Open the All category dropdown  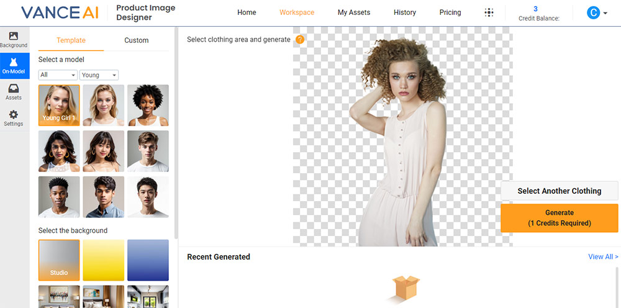point(58,75)
